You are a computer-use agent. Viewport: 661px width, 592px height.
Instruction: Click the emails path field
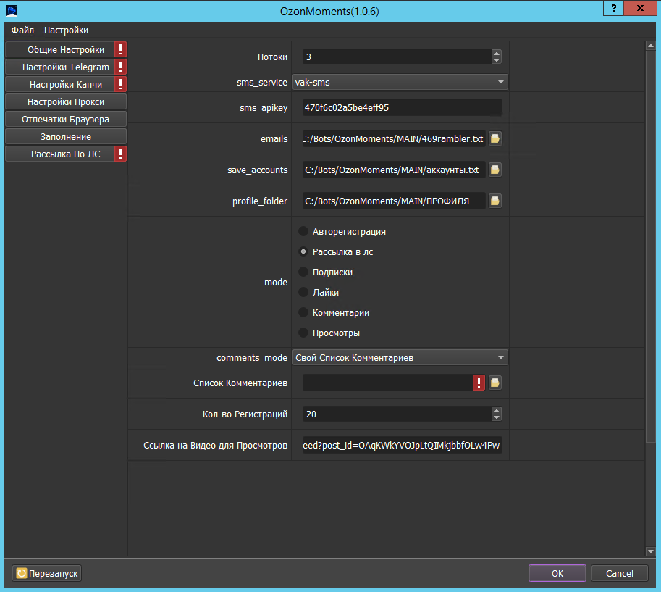[x=394, y=138]
